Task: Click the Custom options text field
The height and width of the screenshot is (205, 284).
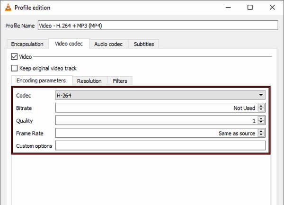Action: tap(160, 146)
